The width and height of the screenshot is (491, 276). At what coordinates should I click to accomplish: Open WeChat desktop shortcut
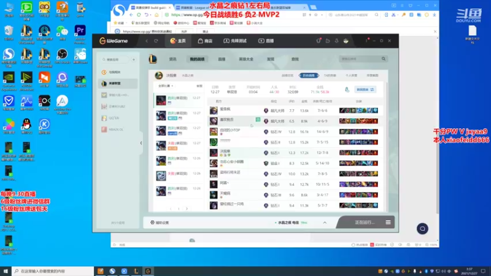[63, 33]
